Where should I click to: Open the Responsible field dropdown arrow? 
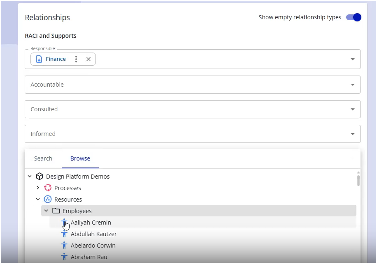[353, 59]
